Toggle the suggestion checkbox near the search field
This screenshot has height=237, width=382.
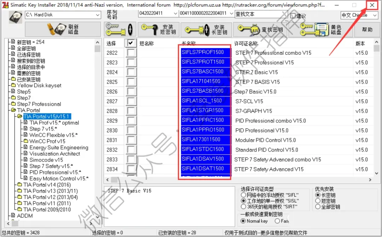tap(293, 16)
